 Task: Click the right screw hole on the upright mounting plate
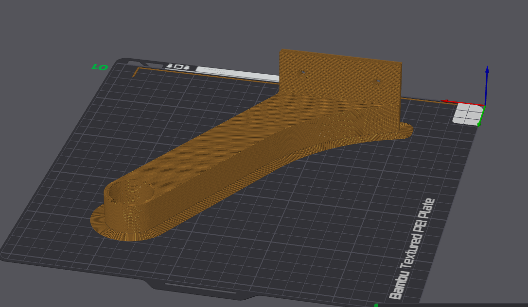(x=377, y=81)
